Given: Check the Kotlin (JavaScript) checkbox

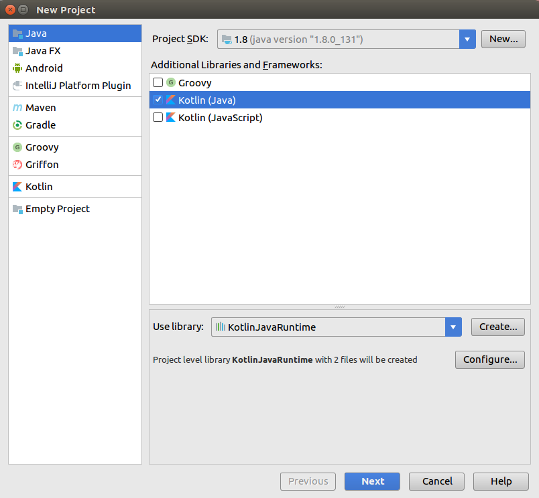Looking at the screenshot, I should click(x=158, y=117).
